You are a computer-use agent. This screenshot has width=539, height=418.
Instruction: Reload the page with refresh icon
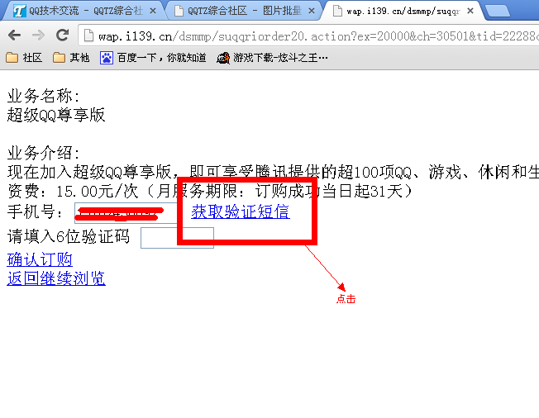click(x=62, y=35)
